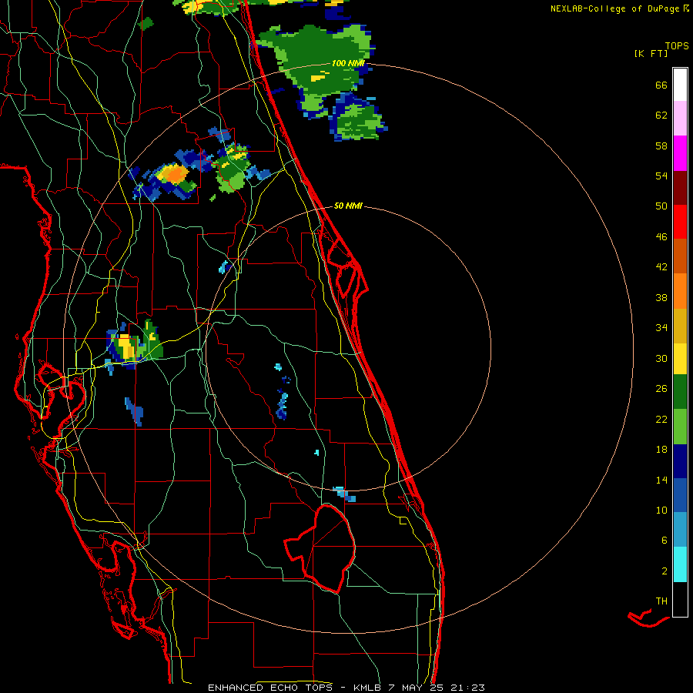Click the 14 value on the scale
This screenshot has width=693, height=693.
[661, 480]
